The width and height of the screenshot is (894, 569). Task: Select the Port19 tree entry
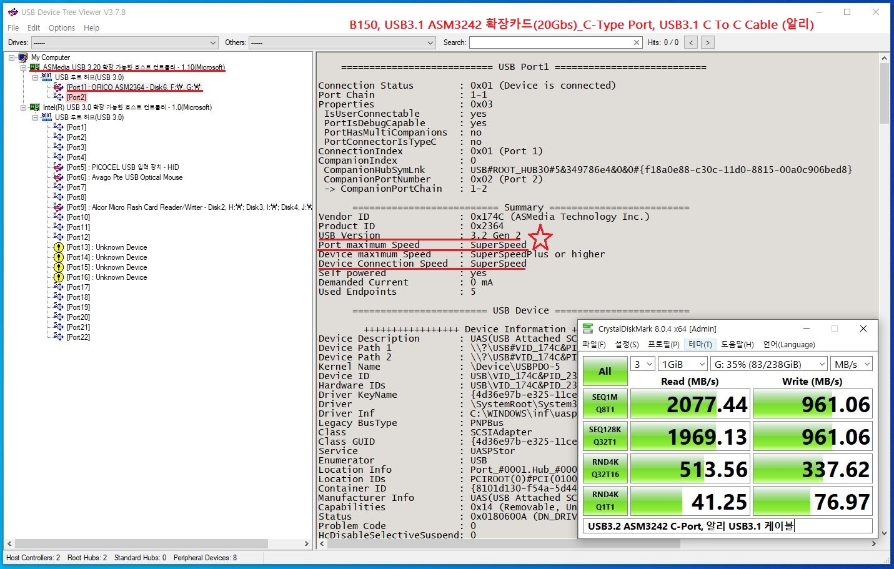pos(78,307)
